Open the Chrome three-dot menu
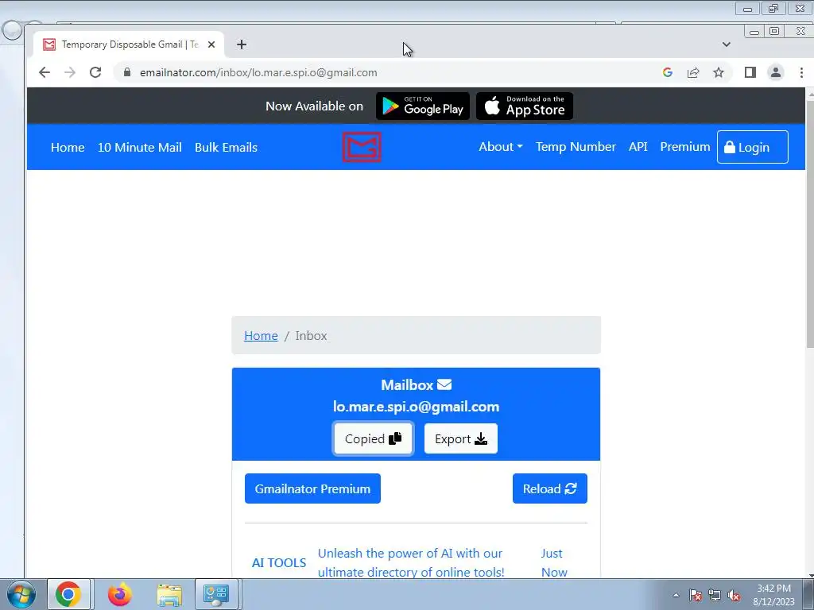The height and width of the screenshot is (610, 814). pyautogui.click(x=801, y=72)
